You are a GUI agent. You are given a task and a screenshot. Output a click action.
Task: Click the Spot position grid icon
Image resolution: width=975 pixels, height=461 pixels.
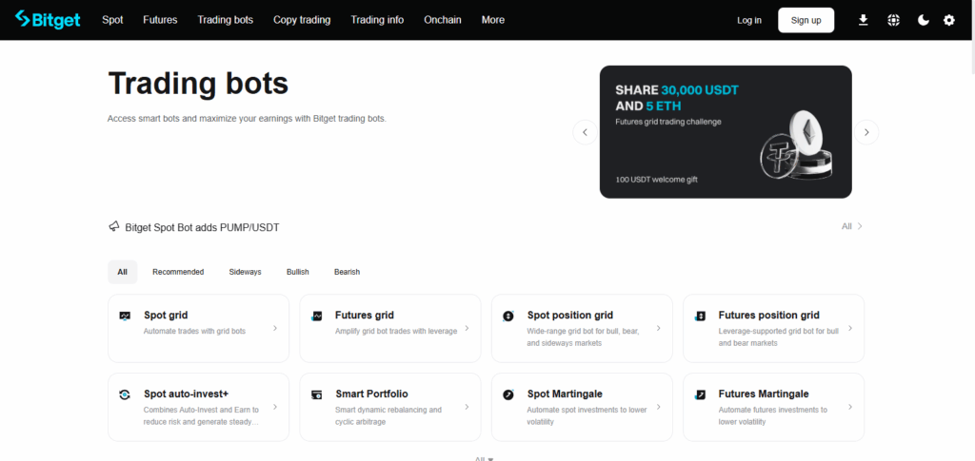click(x=508, y=316)
